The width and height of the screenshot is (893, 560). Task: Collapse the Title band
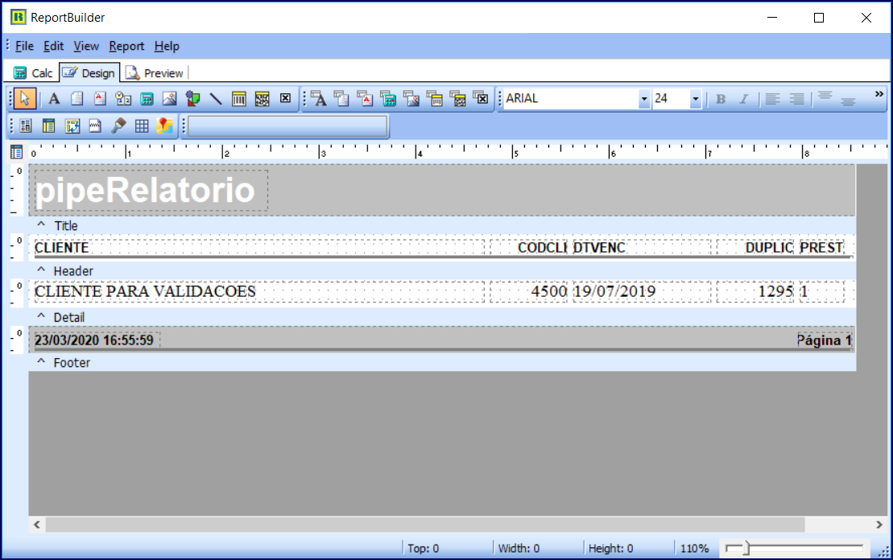pyautogui.click(x=41, y=224)
